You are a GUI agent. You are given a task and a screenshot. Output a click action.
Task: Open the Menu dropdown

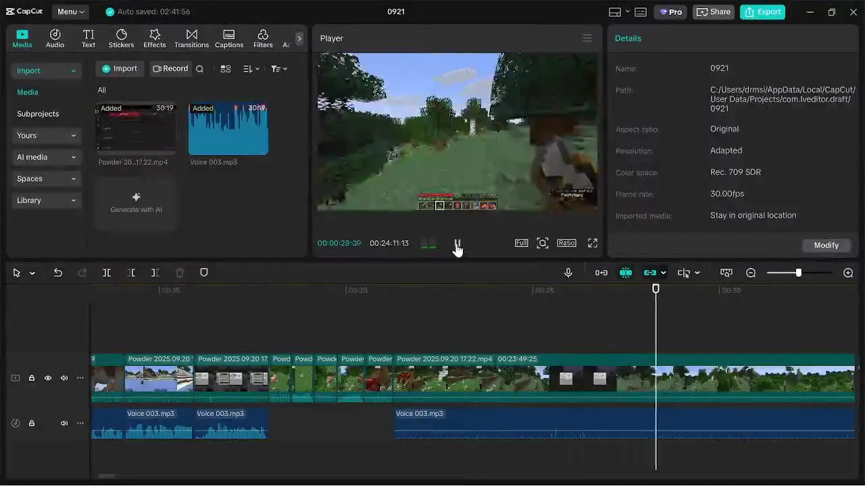[71, 11]
